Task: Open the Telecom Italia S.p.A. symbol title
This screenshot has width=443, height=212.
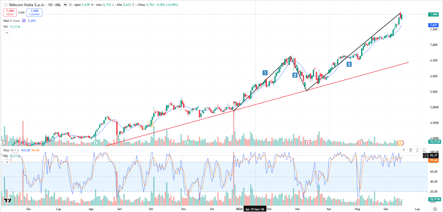Action: click(27, 5)
